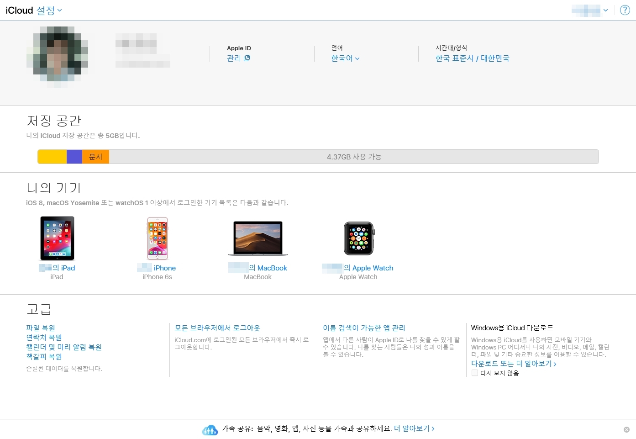
Task: Click the 4.37GB 사용 가능 storage area
Action: (354, 157)
